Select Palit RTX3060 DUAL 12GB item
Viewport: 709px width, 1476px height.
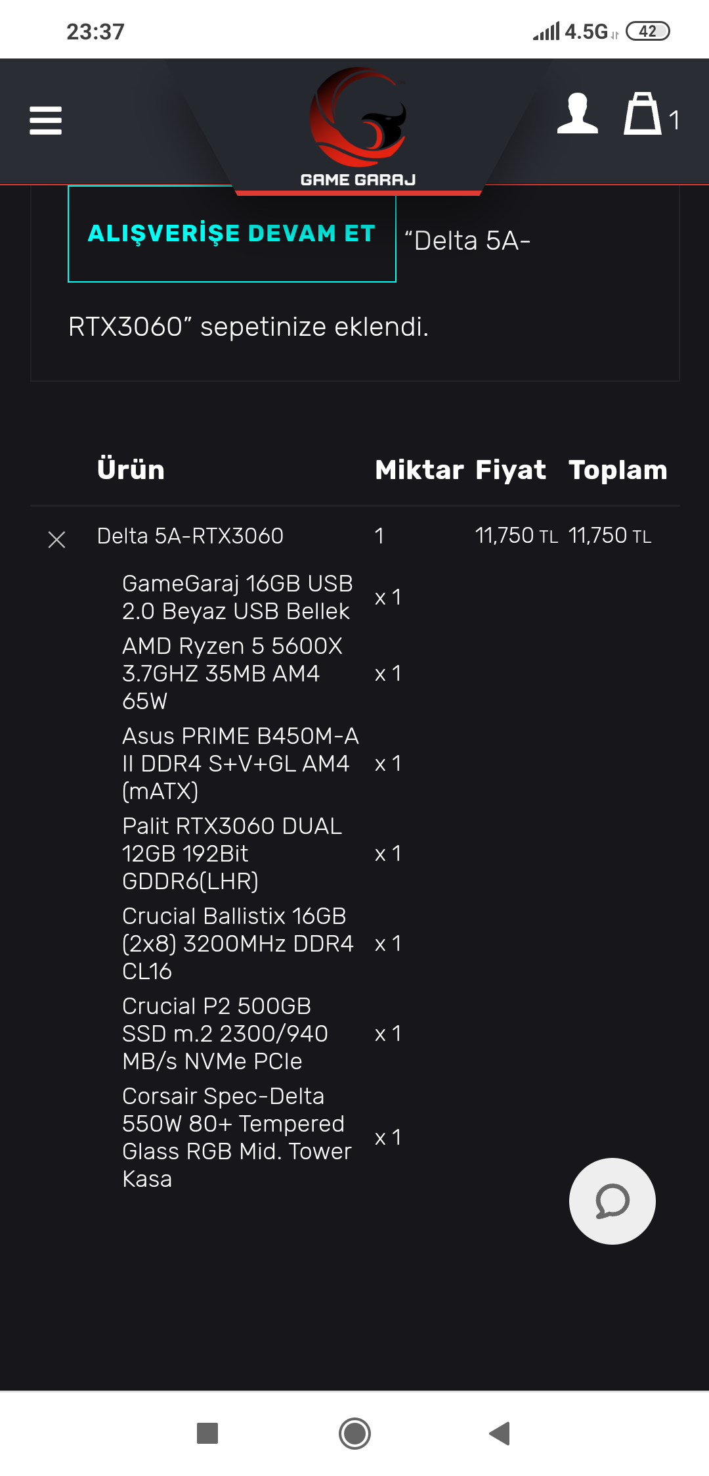(232, 854)
